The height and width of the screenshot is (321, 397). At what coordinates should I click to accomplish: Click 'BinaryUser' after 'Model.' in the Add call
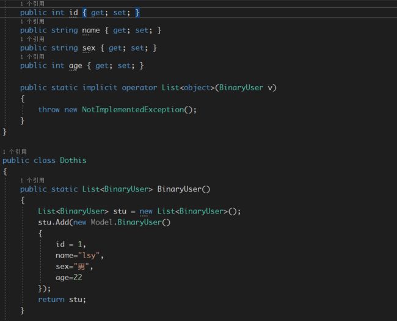[x=139, y=222]
